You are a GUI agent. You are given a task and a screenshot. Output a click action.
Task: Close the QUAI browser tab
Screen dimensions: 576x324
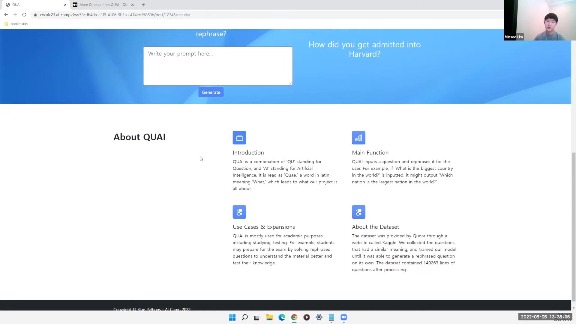coord(65,5)
